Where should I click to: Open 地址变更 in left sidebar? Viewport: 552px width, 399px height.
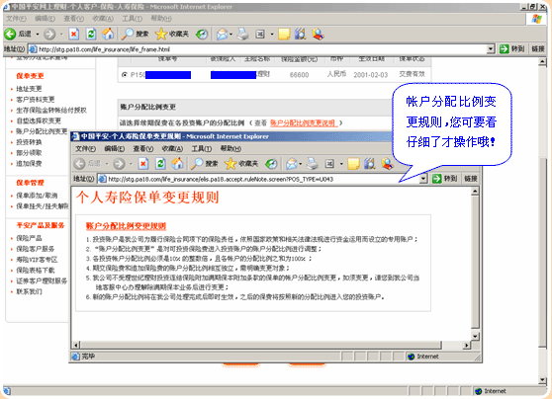pos(29,89)
